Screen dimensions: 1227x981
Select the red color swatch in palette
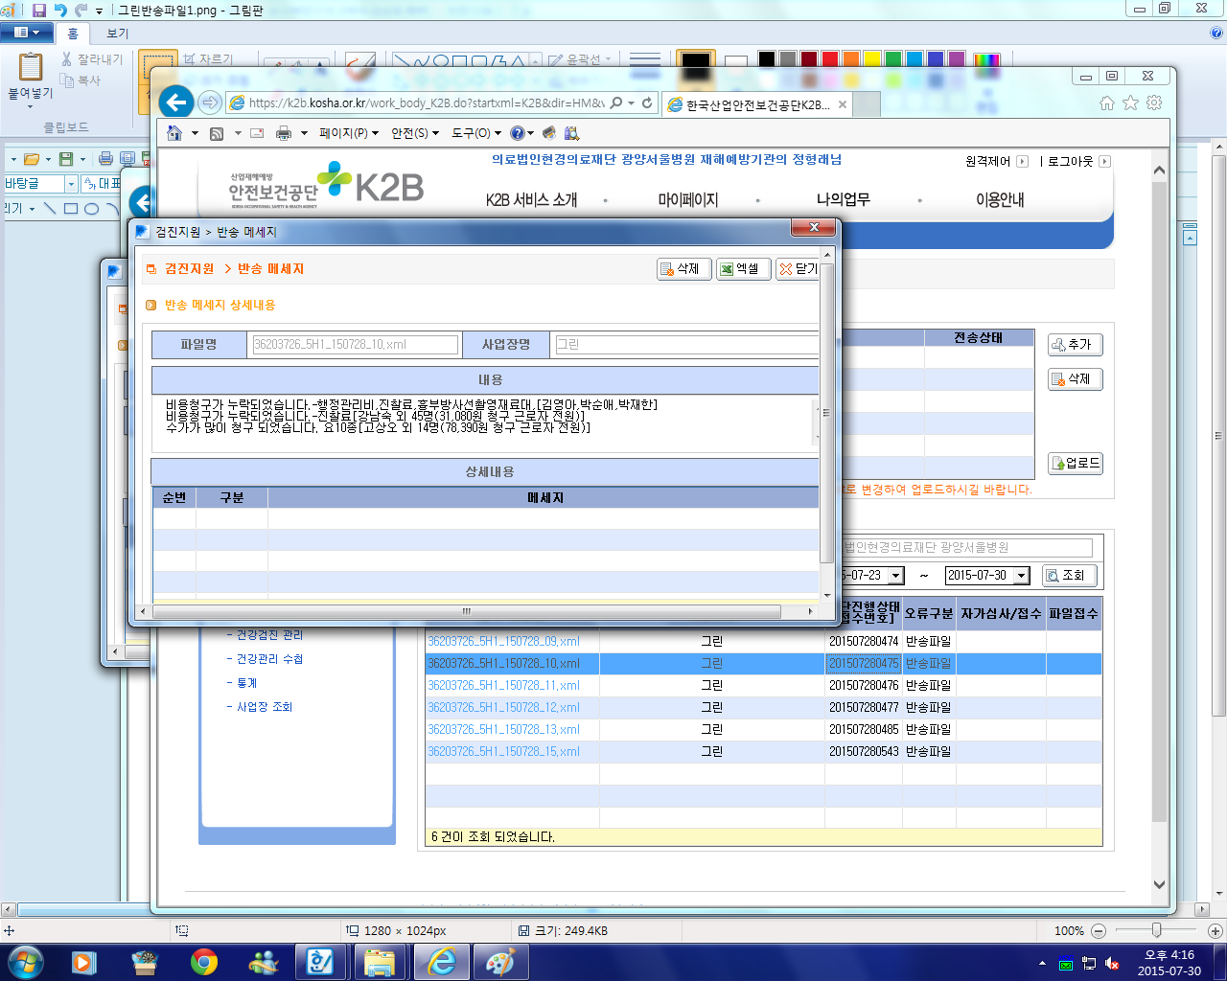[x=830, y=59]
